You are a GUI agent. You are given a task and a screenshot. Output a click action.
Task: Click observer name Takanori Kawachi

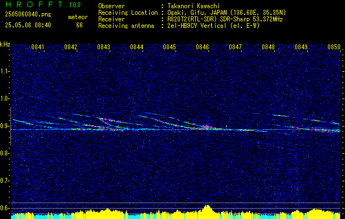point(193,6)
